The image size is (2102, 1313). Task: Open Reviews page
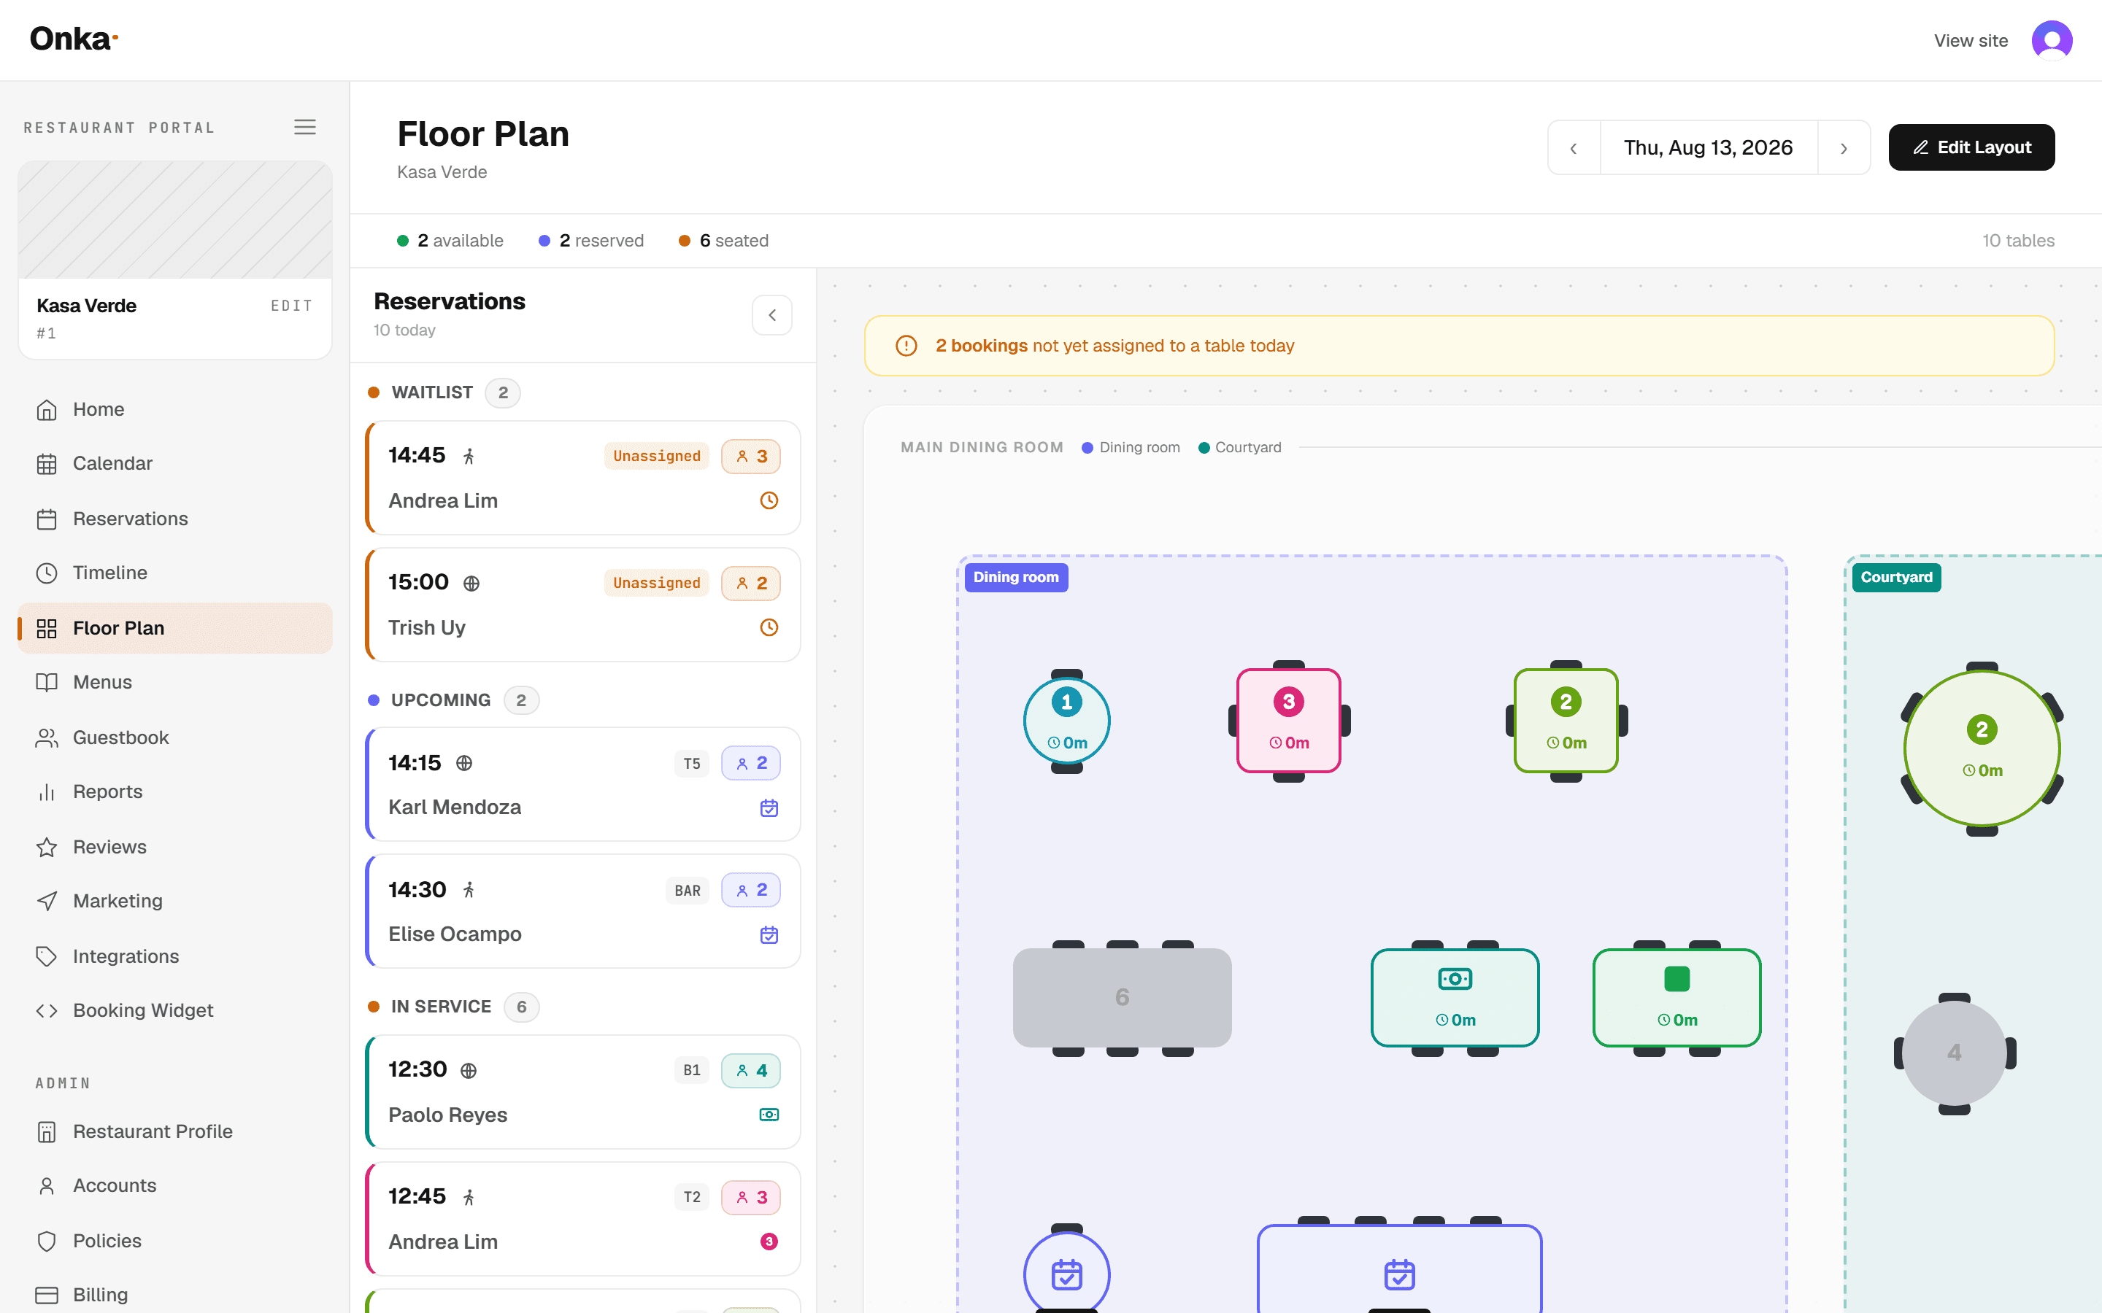tap(175, 847)
